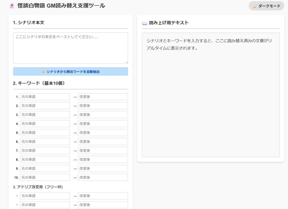Click the シナリオ本文 paste area
The height and width of the screenshot is (209, 288).
point(70,48)
